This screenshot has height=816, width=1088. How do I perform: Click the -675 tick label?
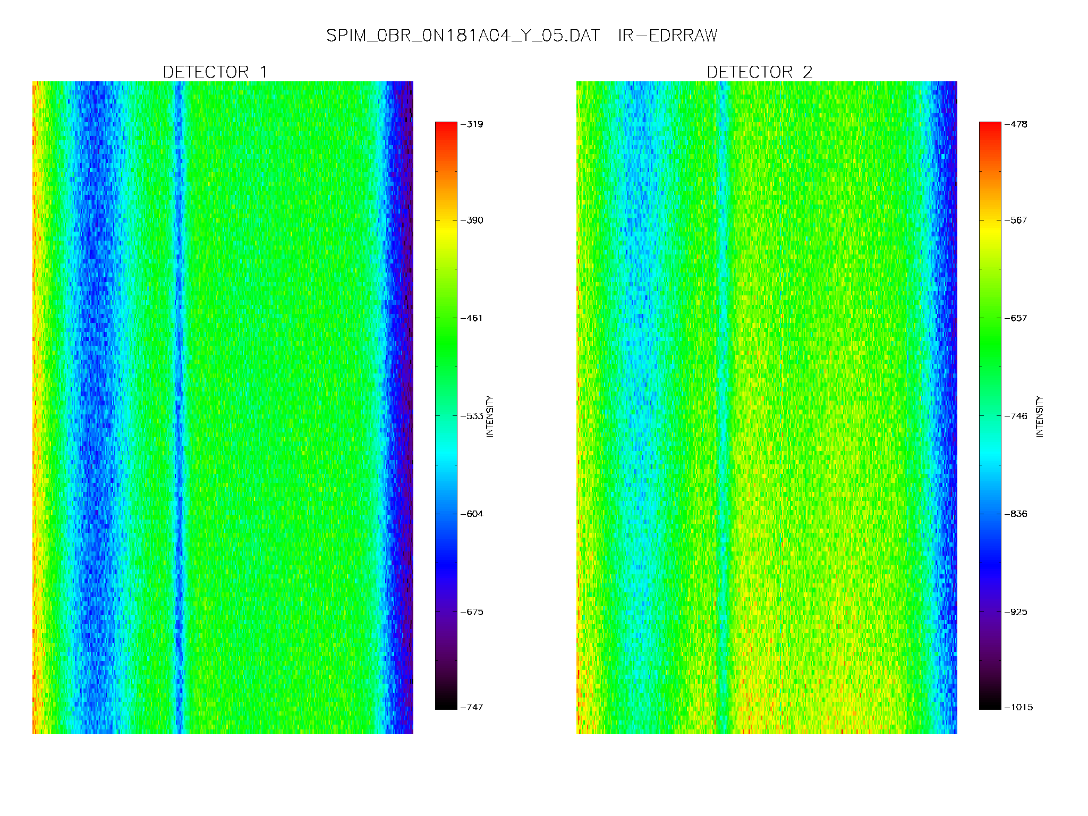click(x=472, y=612)
